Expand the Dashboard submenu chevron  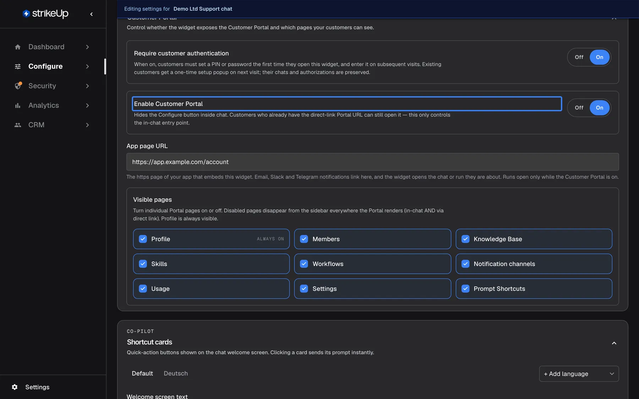87,47
